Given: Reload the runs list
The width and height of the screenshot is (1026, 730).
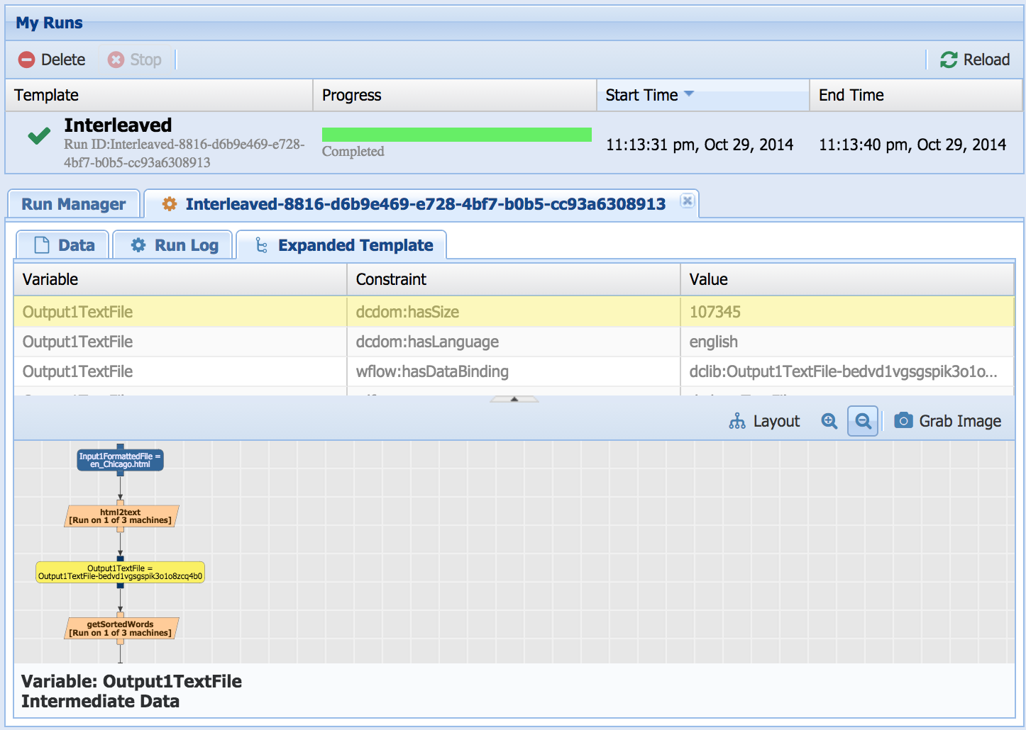Looking at the screenshot, I should [974, 60].
